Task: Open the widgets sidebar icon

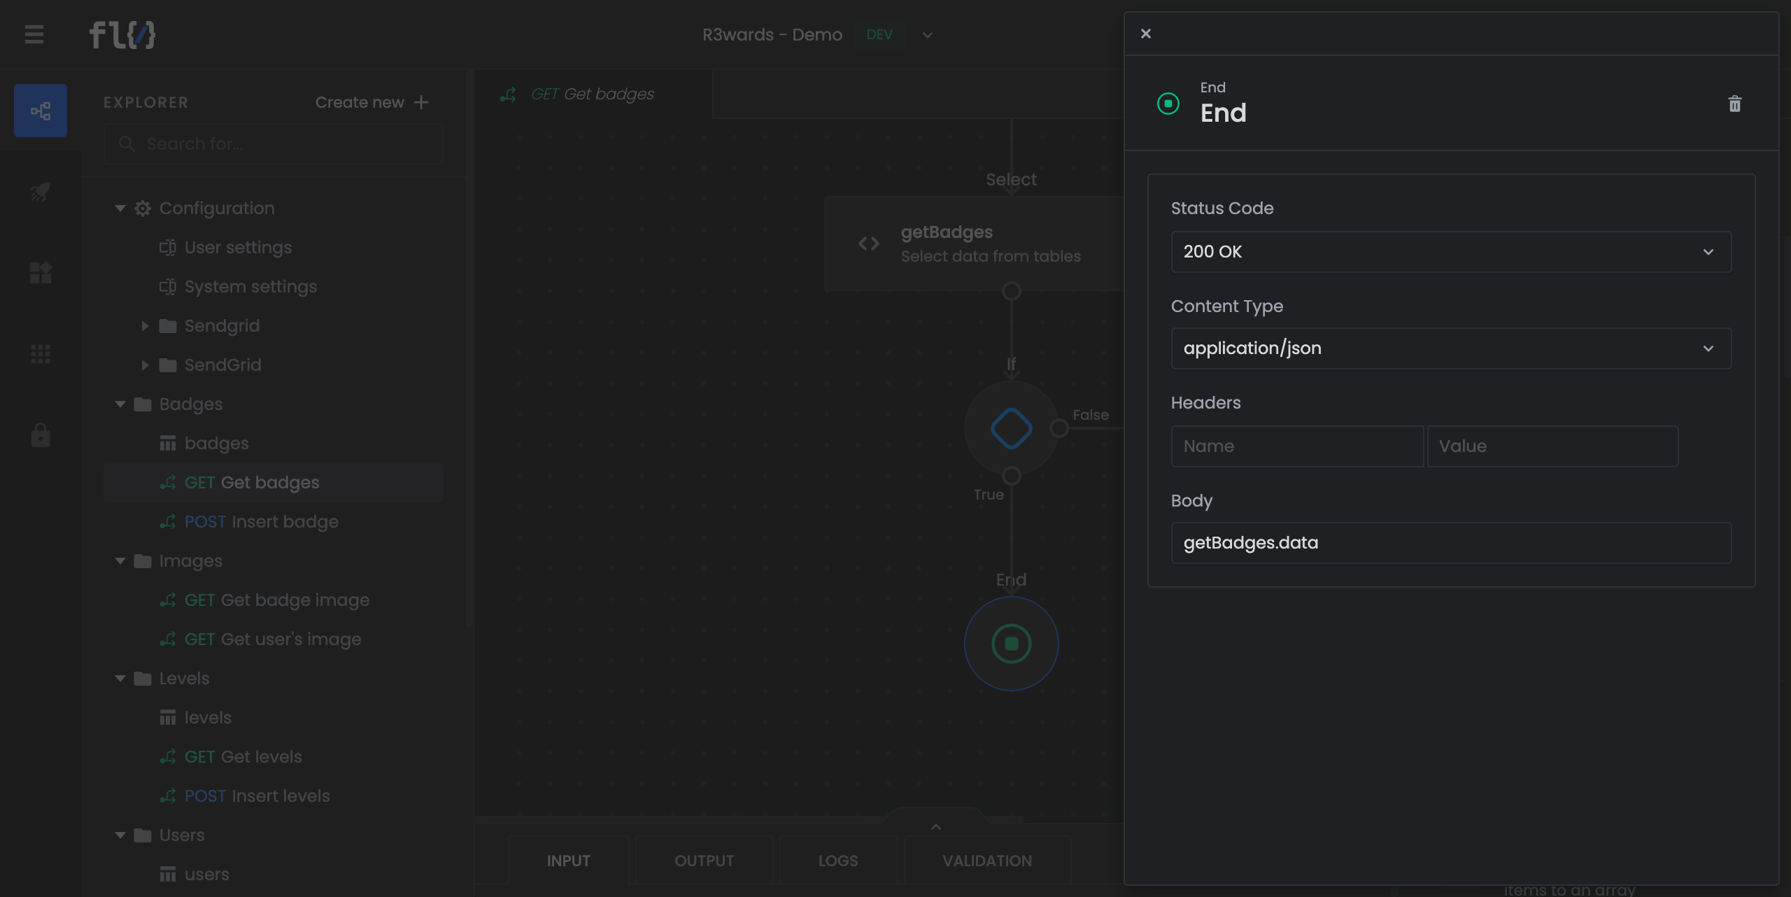Action: [41, 272]
